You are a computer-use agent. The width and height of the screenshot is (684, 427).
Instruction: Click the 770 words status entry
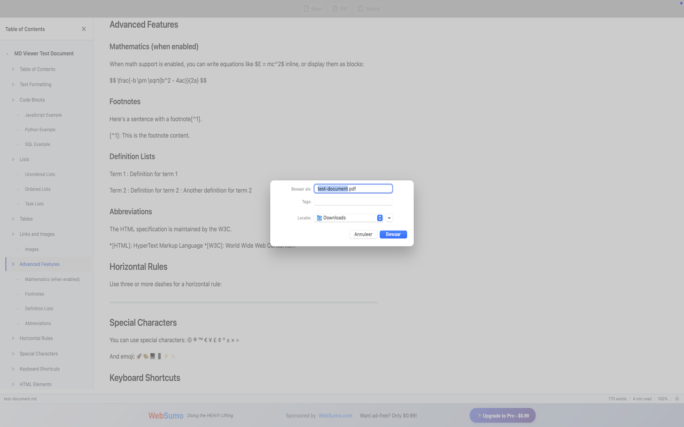[x=617, y=399]
